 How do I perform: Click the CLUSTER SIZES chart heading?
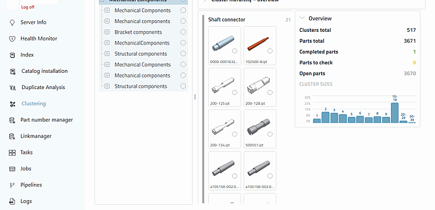[316, 84]
